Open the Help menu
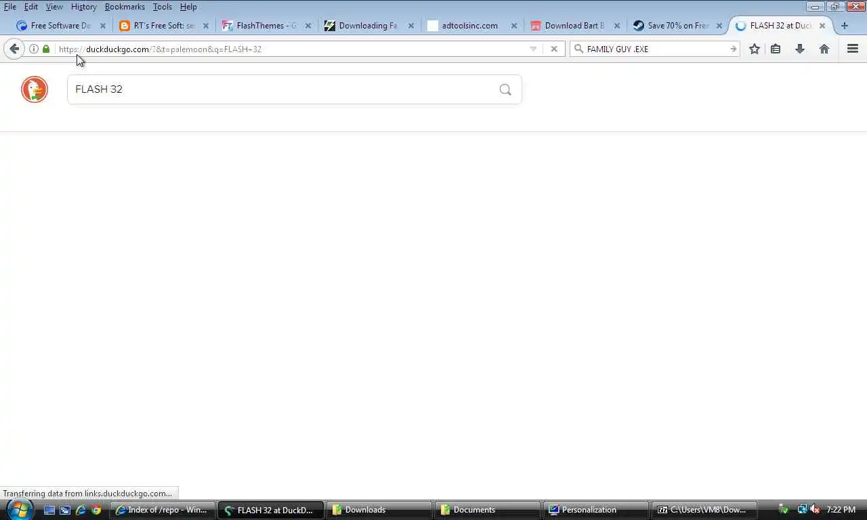867x520 pixels. click(188, 7)
